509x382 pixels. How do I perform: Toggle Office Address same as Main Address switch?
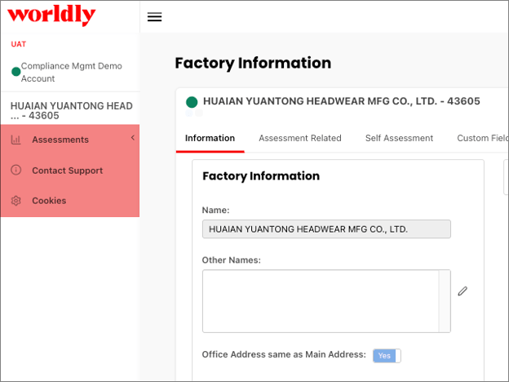click(x=387, y=355)
